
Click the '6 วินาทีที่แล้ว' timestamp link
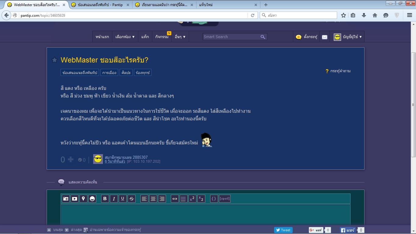[115, 161]
